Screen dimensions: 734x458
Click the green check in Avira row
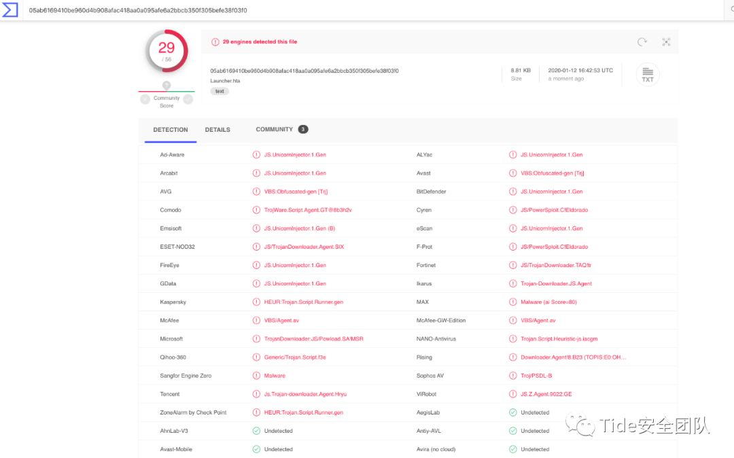(512, 449)
